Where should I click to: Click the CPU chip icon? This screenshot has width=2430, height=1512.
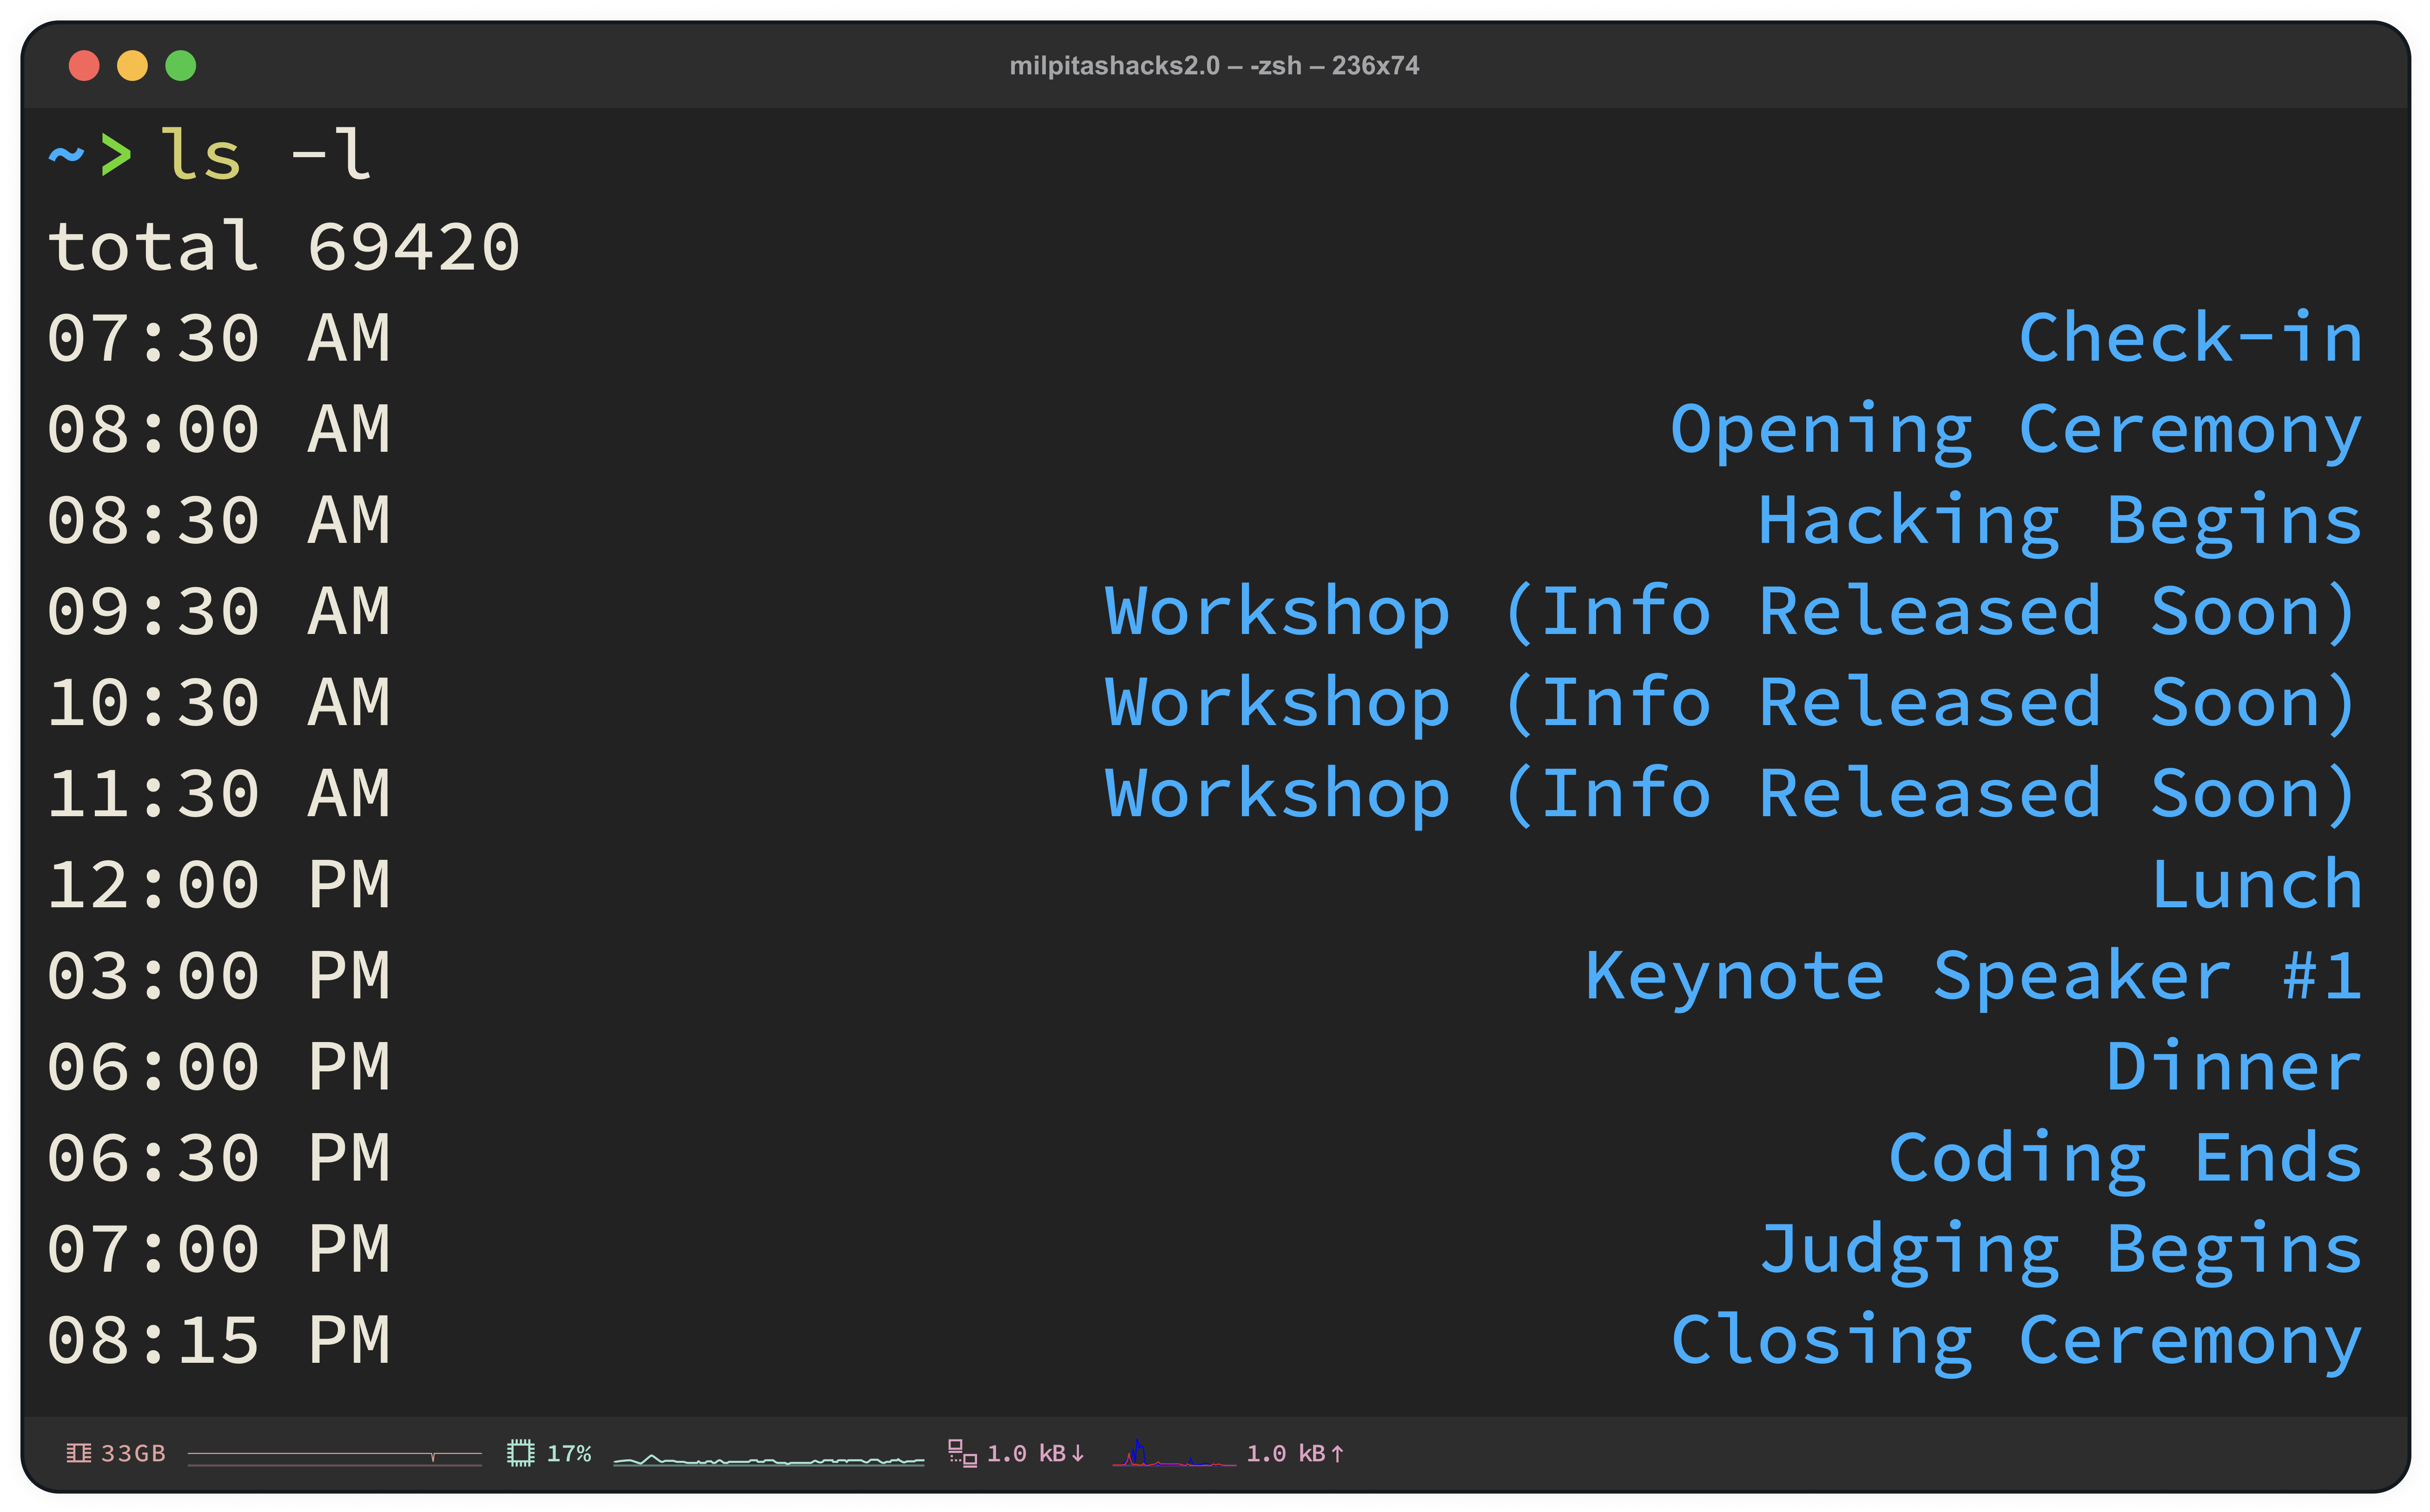[x=520, y=1453]
